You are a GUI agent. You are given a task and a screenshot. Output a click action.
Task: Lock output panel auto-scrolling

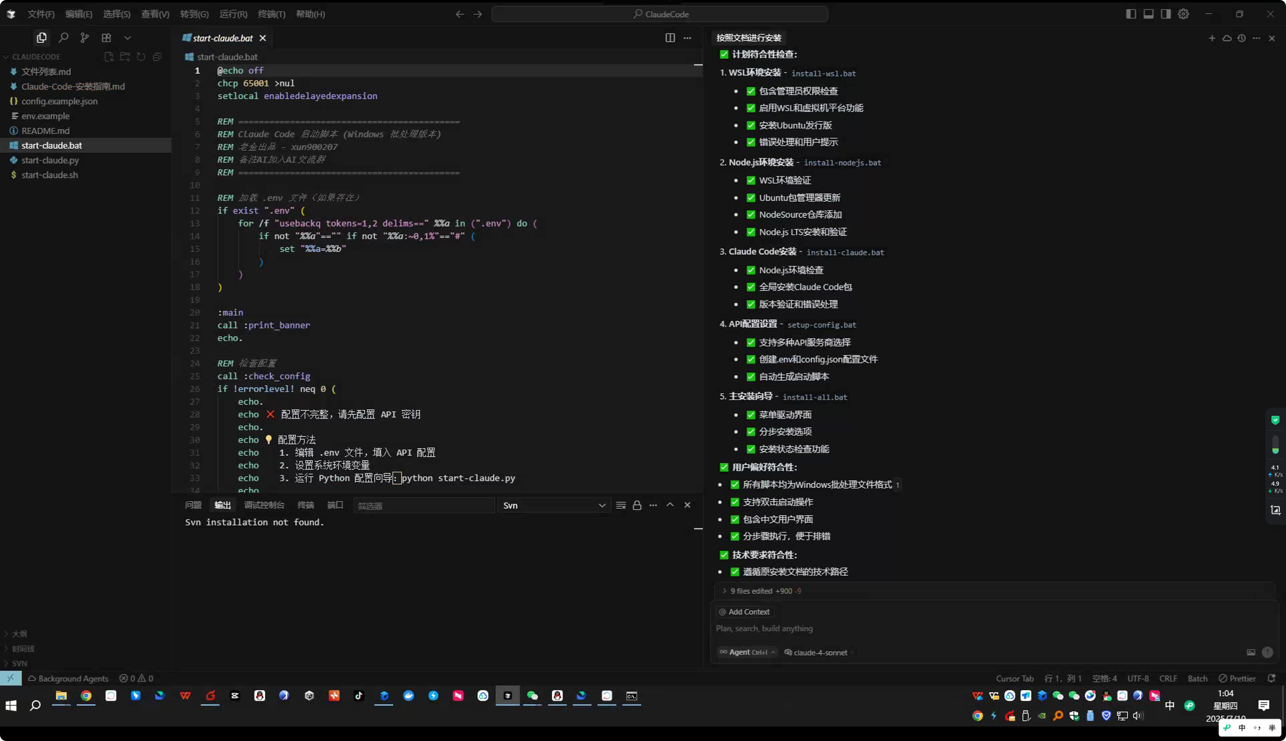(636, 505)
